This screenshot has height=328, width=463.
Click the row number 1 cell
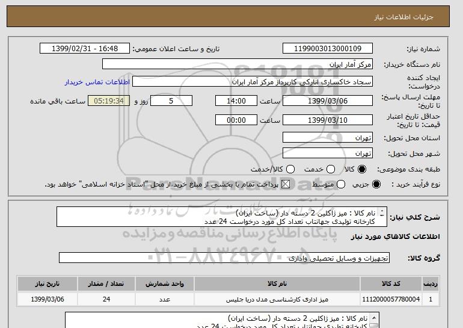point(431,299)
